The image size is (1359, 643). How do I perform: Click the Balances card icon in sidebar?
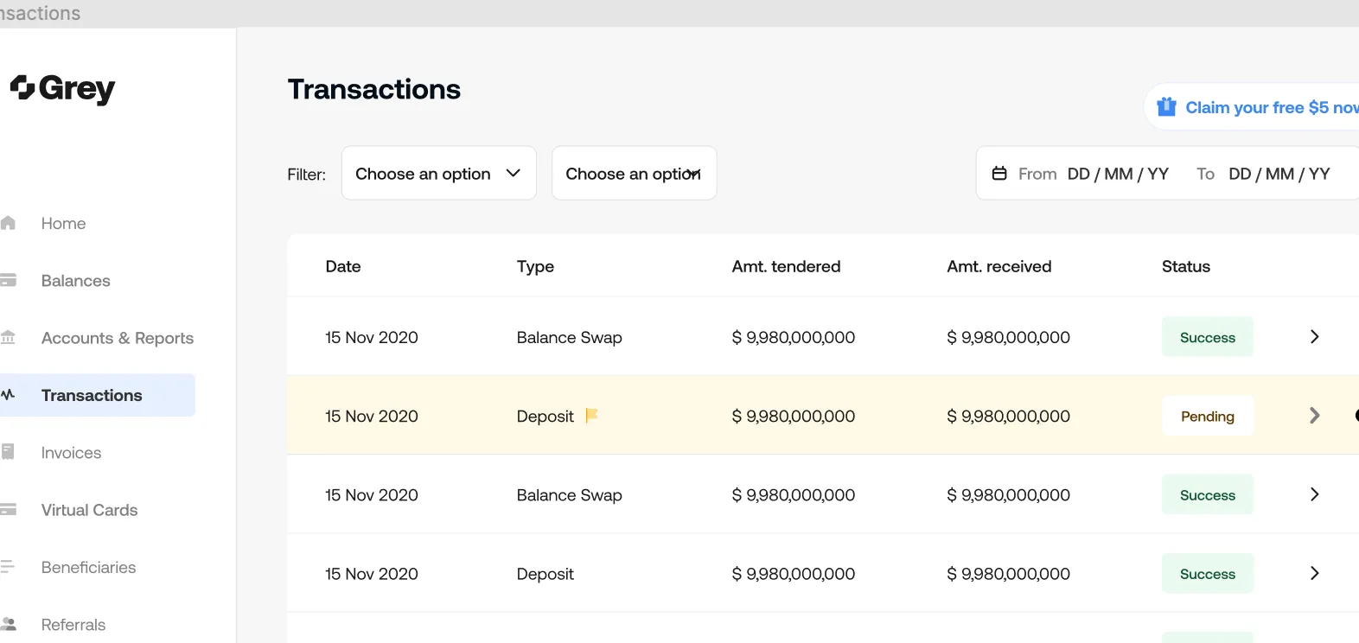pos(9,280)
